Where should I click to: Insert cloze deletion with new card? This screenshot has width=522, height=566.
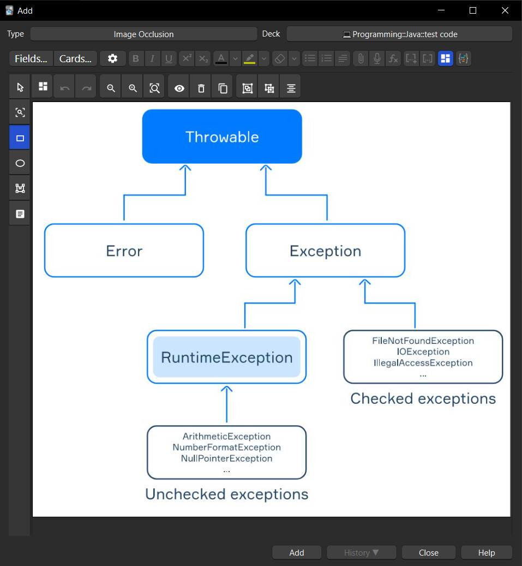coord(411,58)
